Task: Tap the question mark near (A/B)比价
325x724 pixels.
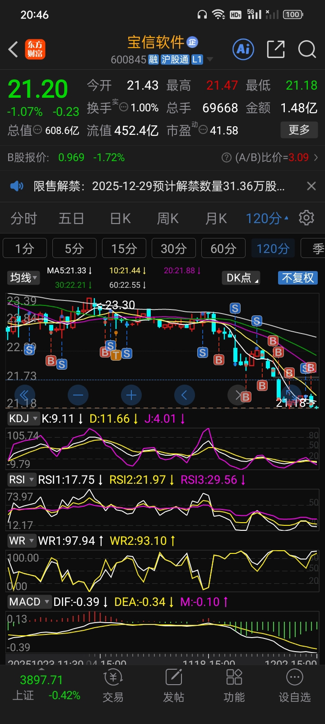Action: click(227, 157)
